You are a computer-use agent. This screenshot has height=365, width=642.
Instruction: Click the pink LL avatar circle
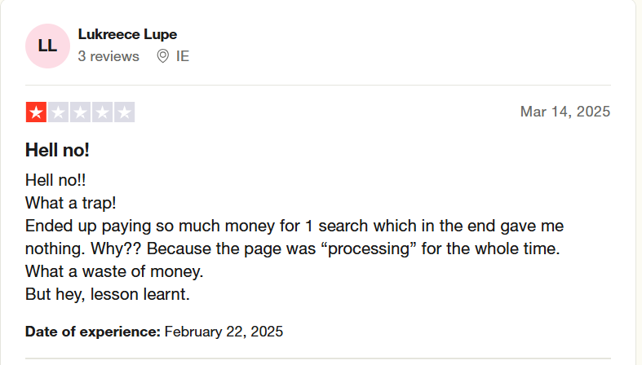47,46
